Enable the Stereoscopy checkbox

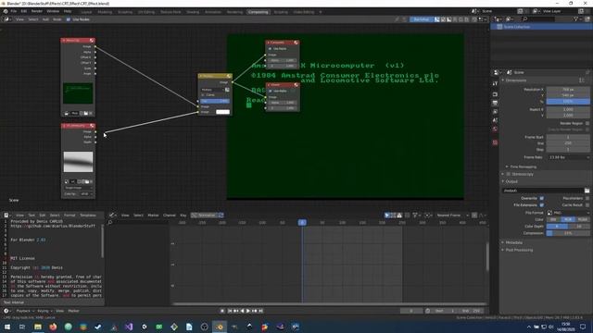[508, 174]
